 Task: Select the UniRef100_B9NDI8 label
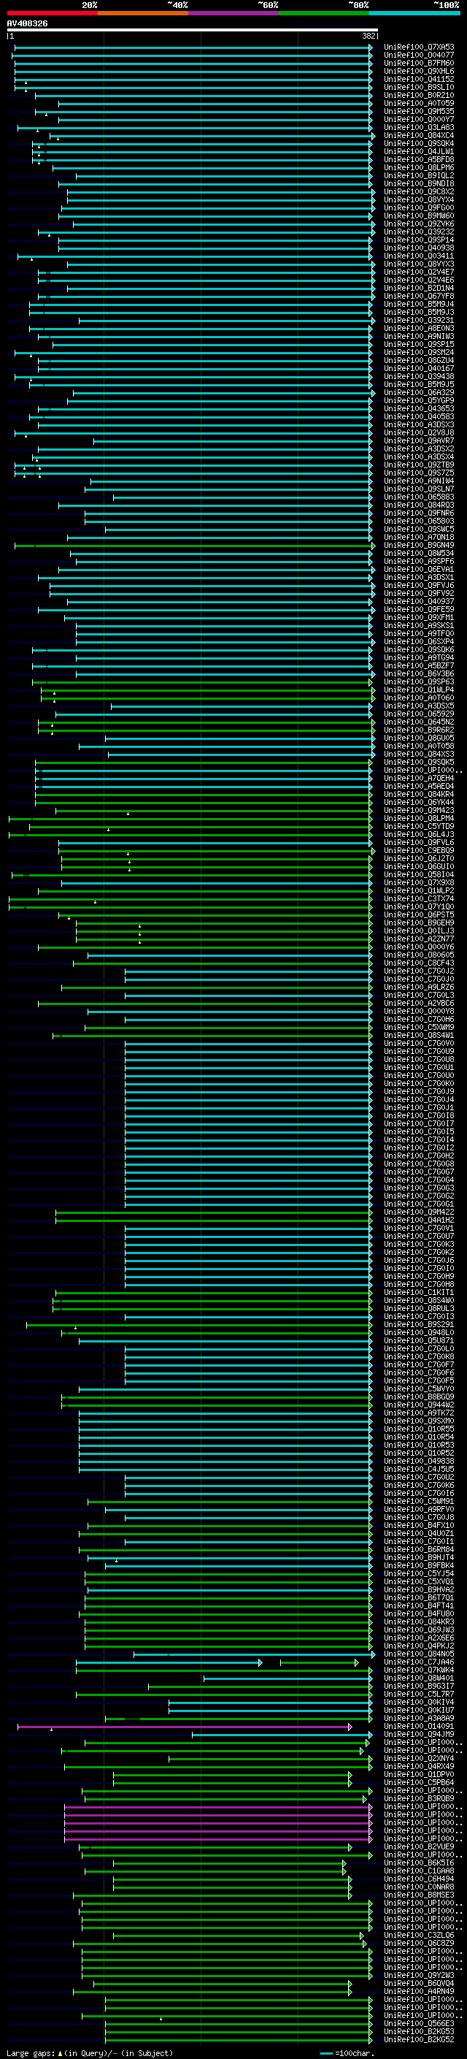(x=419, y=184)
